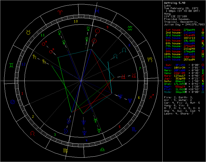The image size is (206, 162).
Task: Select the green Aquarius glyph on the wheel
Action: coord(130,28)
